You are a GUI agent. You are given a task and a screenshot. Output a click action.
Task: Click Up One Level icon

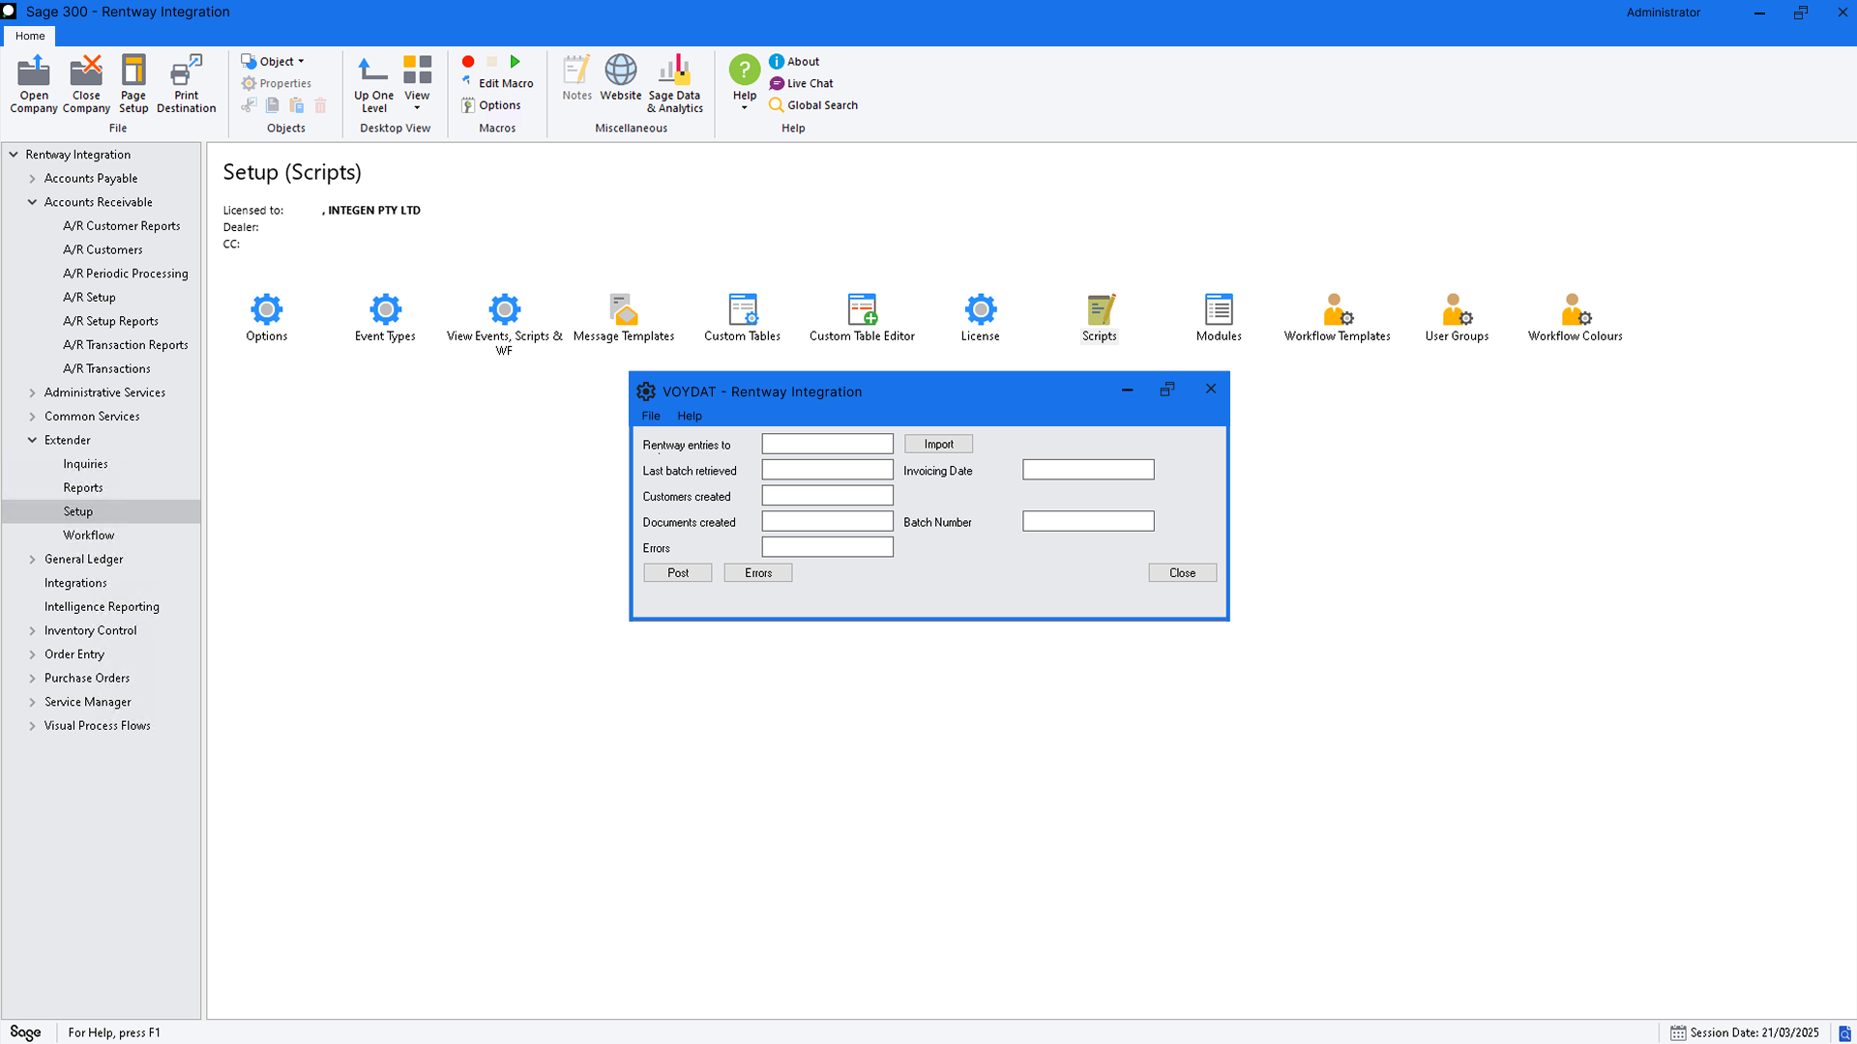pos(373,72)
